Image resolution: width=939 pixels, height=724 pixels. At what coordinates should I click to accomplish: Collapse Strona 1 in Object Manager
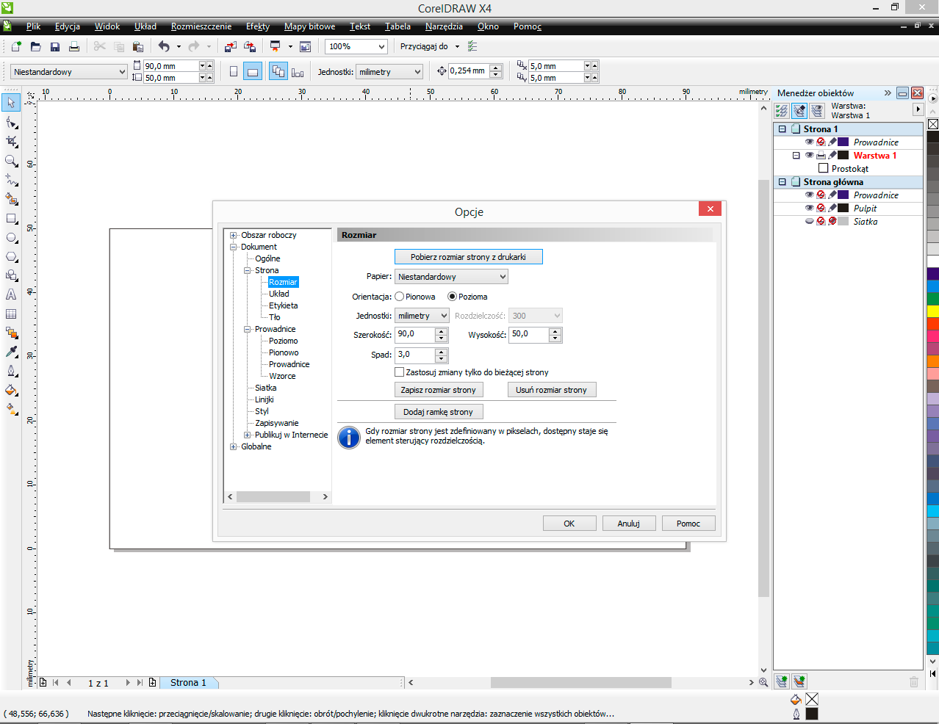[x=782, y=129]
